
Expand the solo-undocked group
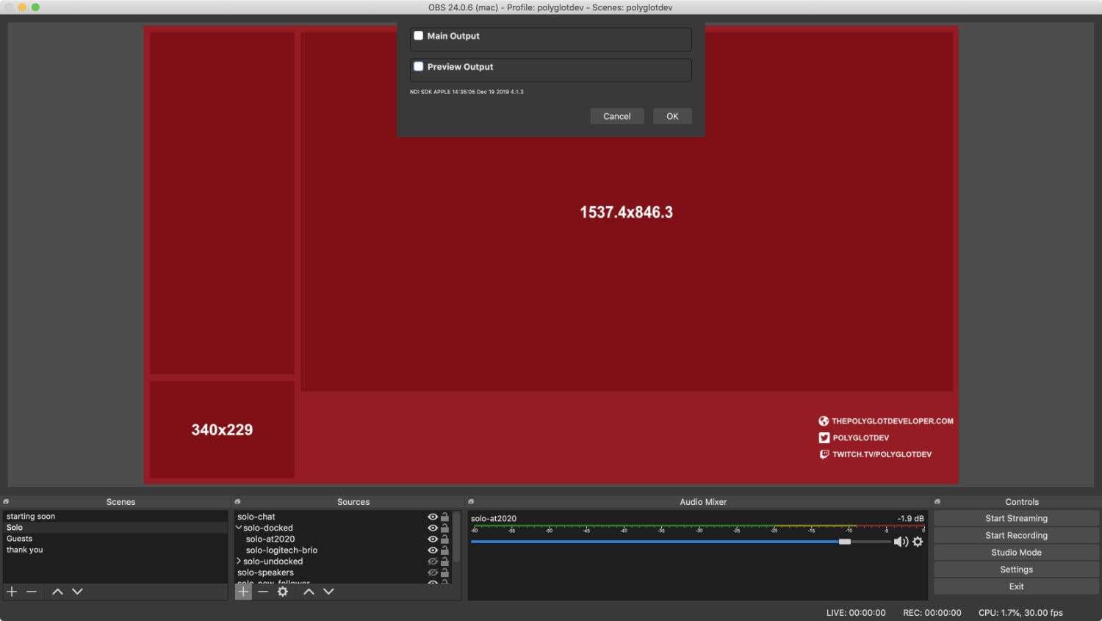pyautogui.click(x=239, y=561)
